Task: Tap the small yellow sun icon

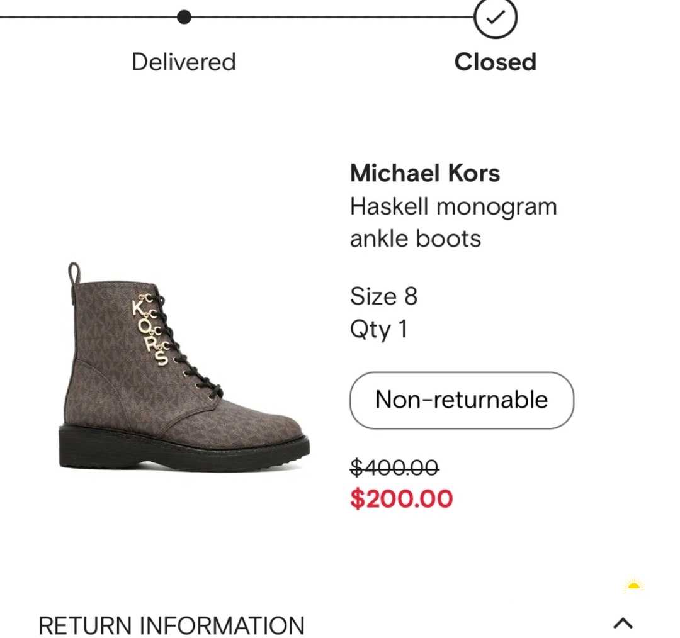Action: point(633,588)
